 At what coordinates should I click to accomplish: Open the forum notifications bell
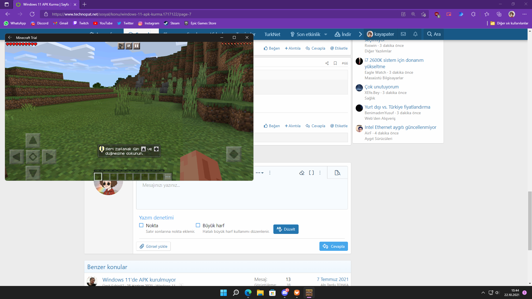click(x=415, y=34)
